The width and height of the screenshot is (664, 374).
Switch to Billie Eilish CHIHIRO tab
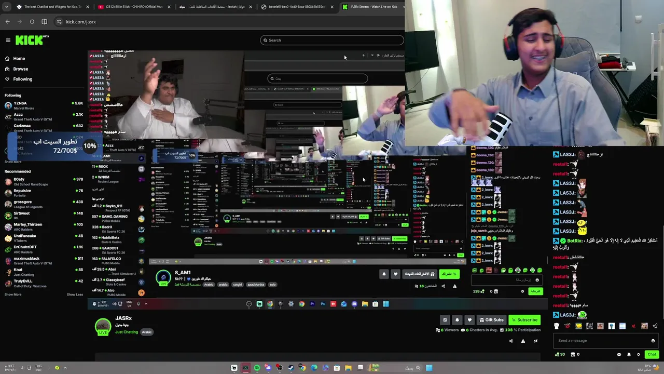click(x=134, y=7)
